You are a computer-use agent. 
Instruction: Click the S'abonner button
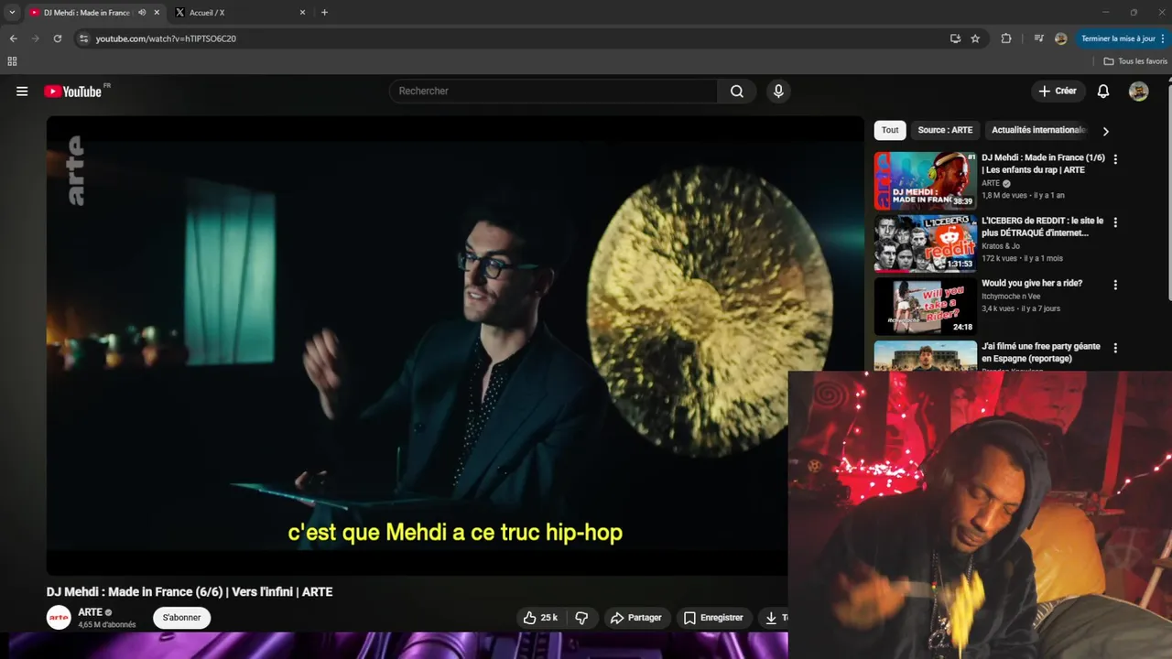point(181,618)
